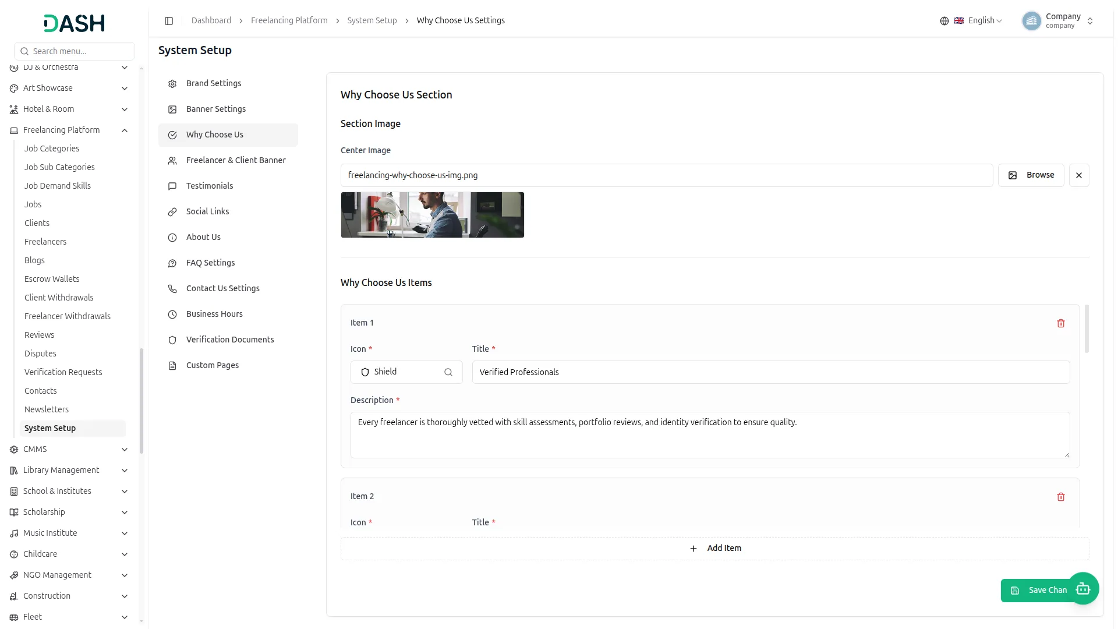Click center image filename field
Screen dimensions: 1118x629
pyautogui.click(x=667, y=175)
